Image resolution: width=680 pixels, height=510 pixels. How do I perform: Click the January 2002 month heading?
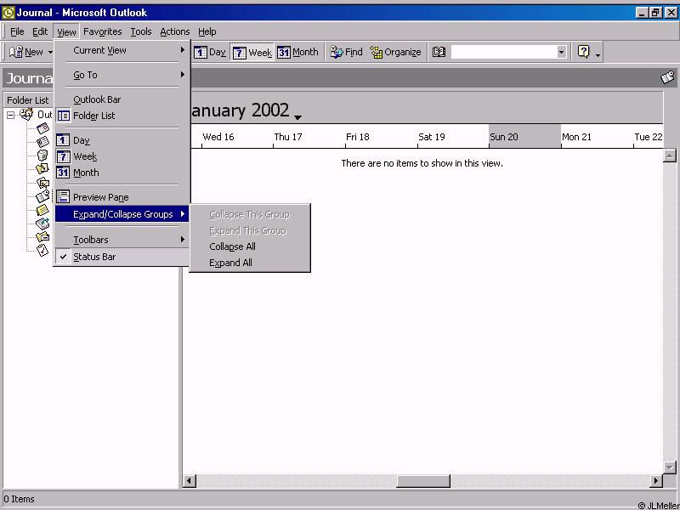point(240,110)
